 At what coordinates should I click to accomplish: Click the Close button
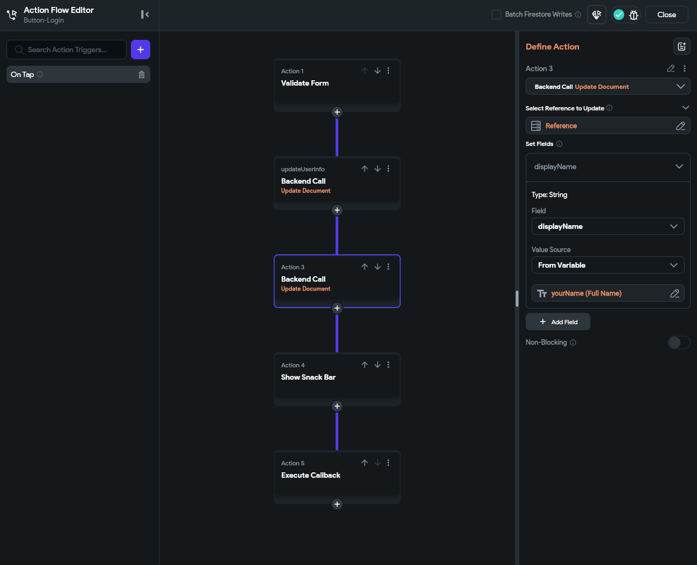tap(666, 15)
